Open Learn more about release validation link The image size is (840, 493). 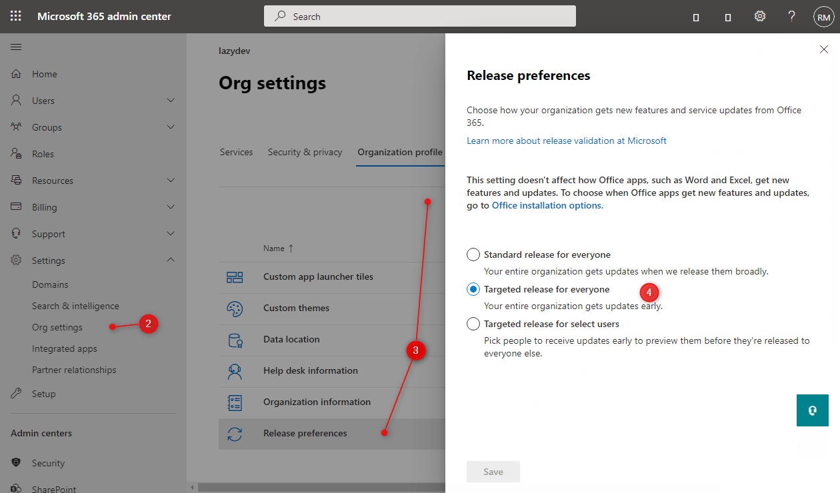pos(567,141)
